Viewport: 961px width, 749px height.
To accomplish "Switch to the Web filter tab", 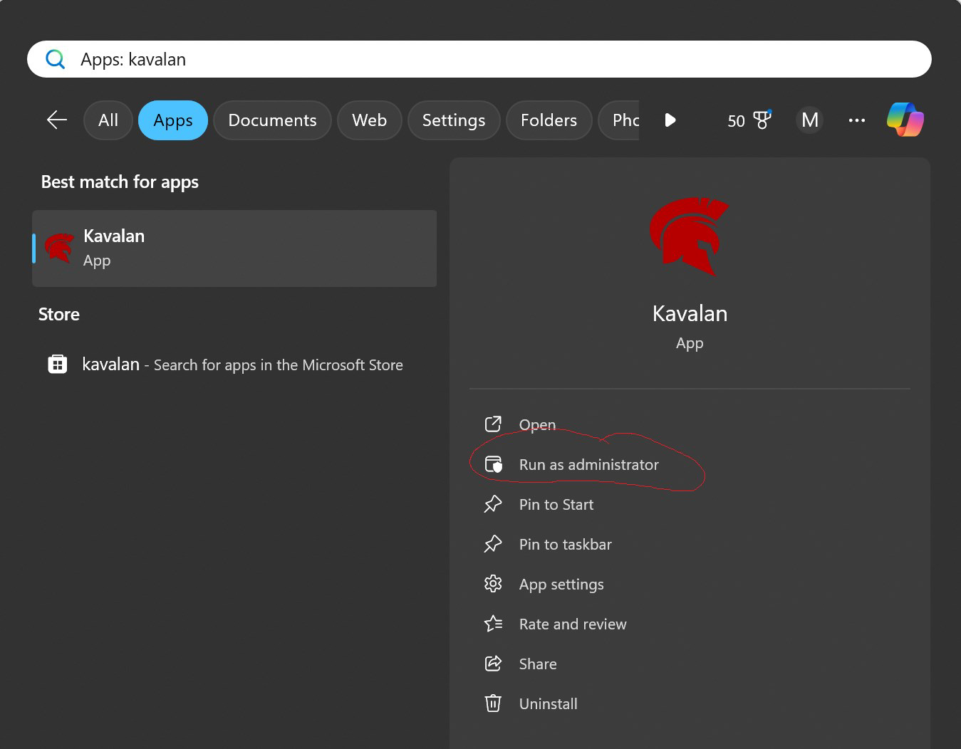I will coord(369,120).
